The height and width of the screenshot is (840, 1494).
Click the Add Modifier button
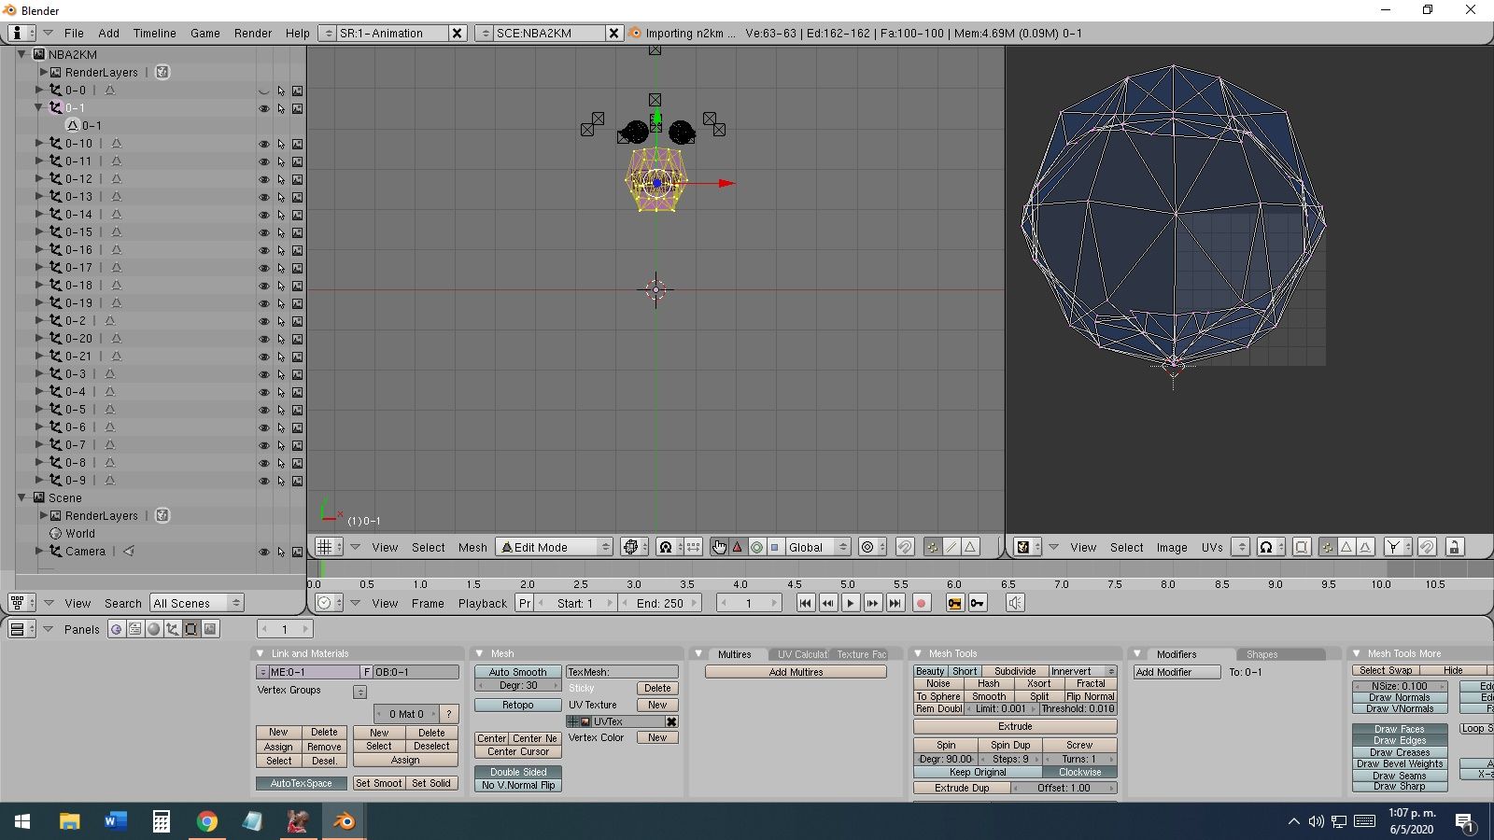click(x=1177, y=672)
